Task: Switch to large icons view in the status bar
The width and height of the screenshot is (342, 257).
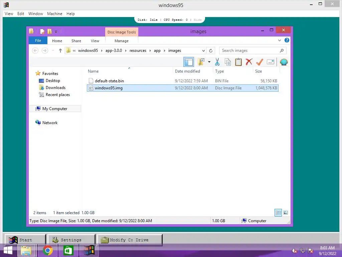Action: coord(286,212)
